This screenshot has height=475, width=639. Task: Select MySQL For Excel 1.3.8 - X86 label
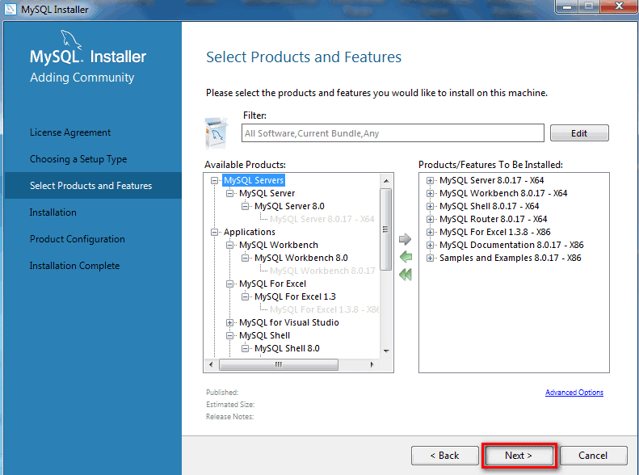[x=494, y=232]
